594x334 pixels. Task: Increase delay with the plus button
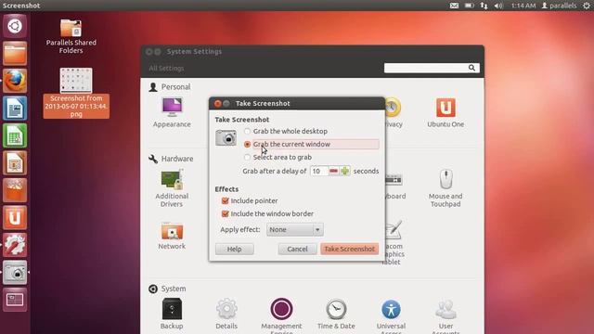[x=344, y=171]
